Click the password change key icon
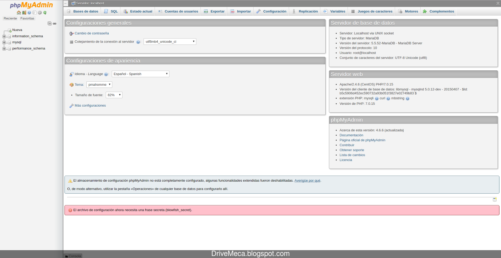The image size is (501, 258). (71, 33)
